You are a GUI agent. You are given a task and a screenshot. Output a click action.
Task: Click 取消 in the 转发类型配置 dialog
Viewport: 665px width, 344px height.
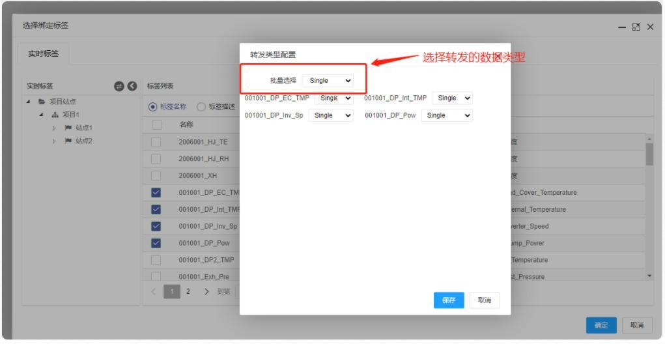tap(485, 300)
